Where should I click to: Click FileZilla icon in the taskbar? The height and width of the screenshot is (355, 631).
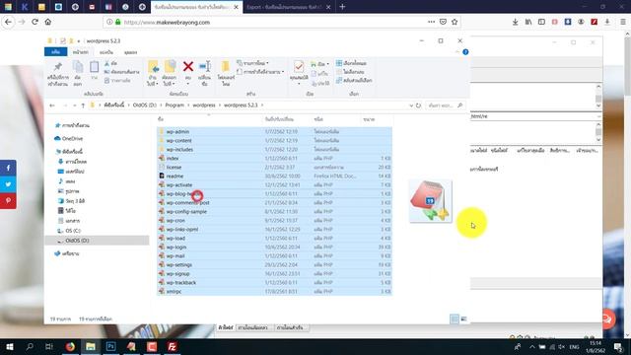click(173, 347)
